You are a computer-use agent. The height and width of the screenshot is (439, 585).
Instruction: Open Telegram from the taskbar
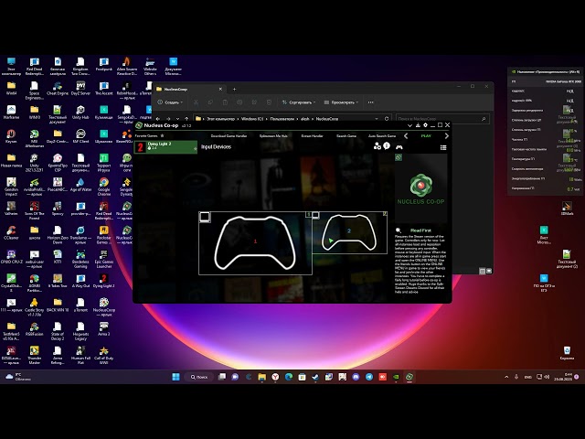pos(369,377)
